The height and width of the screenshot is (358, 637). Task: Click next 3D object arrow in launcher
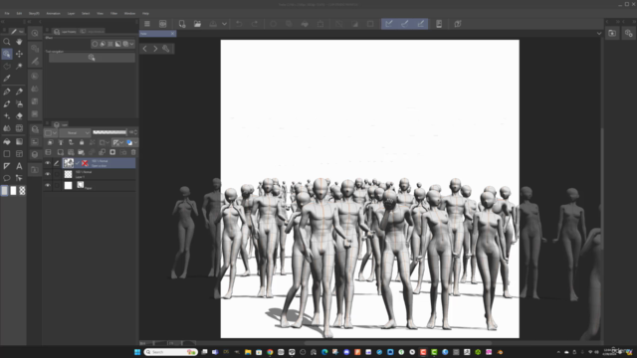point(155,49)
